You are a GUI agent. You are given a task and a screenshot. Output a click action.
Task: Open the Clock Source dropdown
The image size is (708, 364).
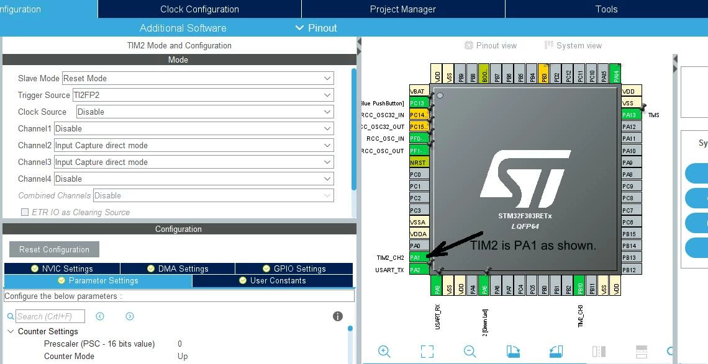click(205, 112)
